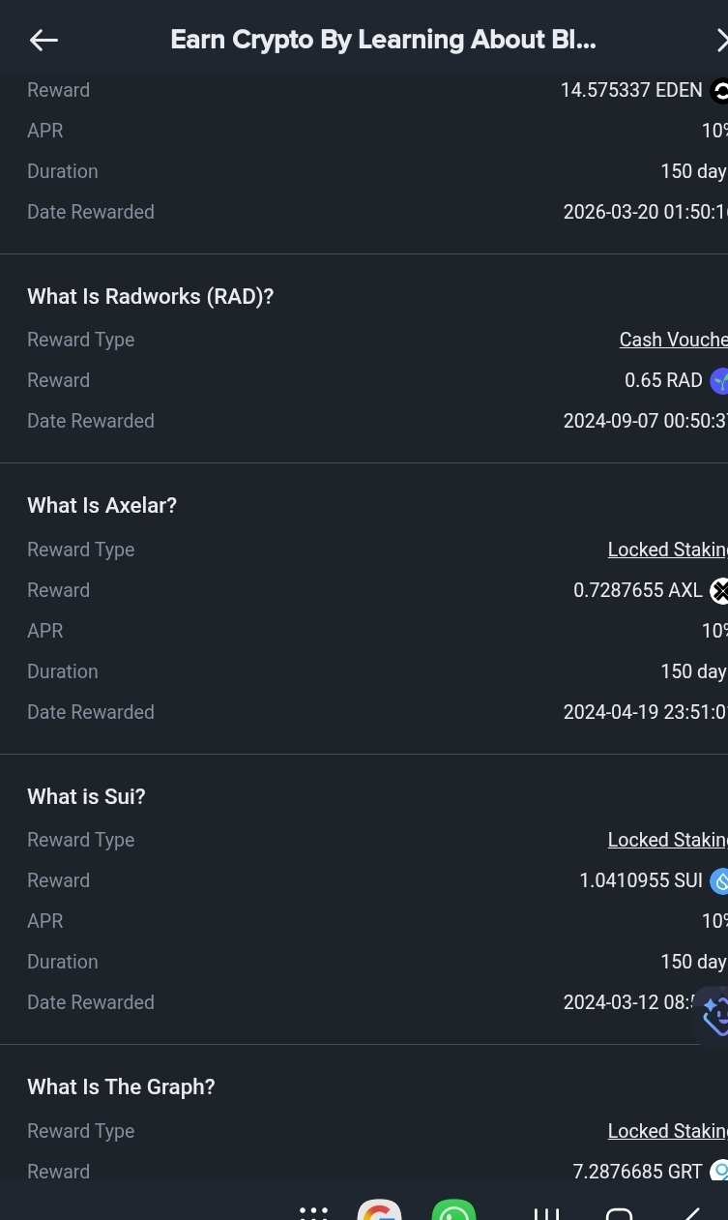Open Locked Staking link under Axelar
This screenshot has width=728, height=1220.
point(666,550)
